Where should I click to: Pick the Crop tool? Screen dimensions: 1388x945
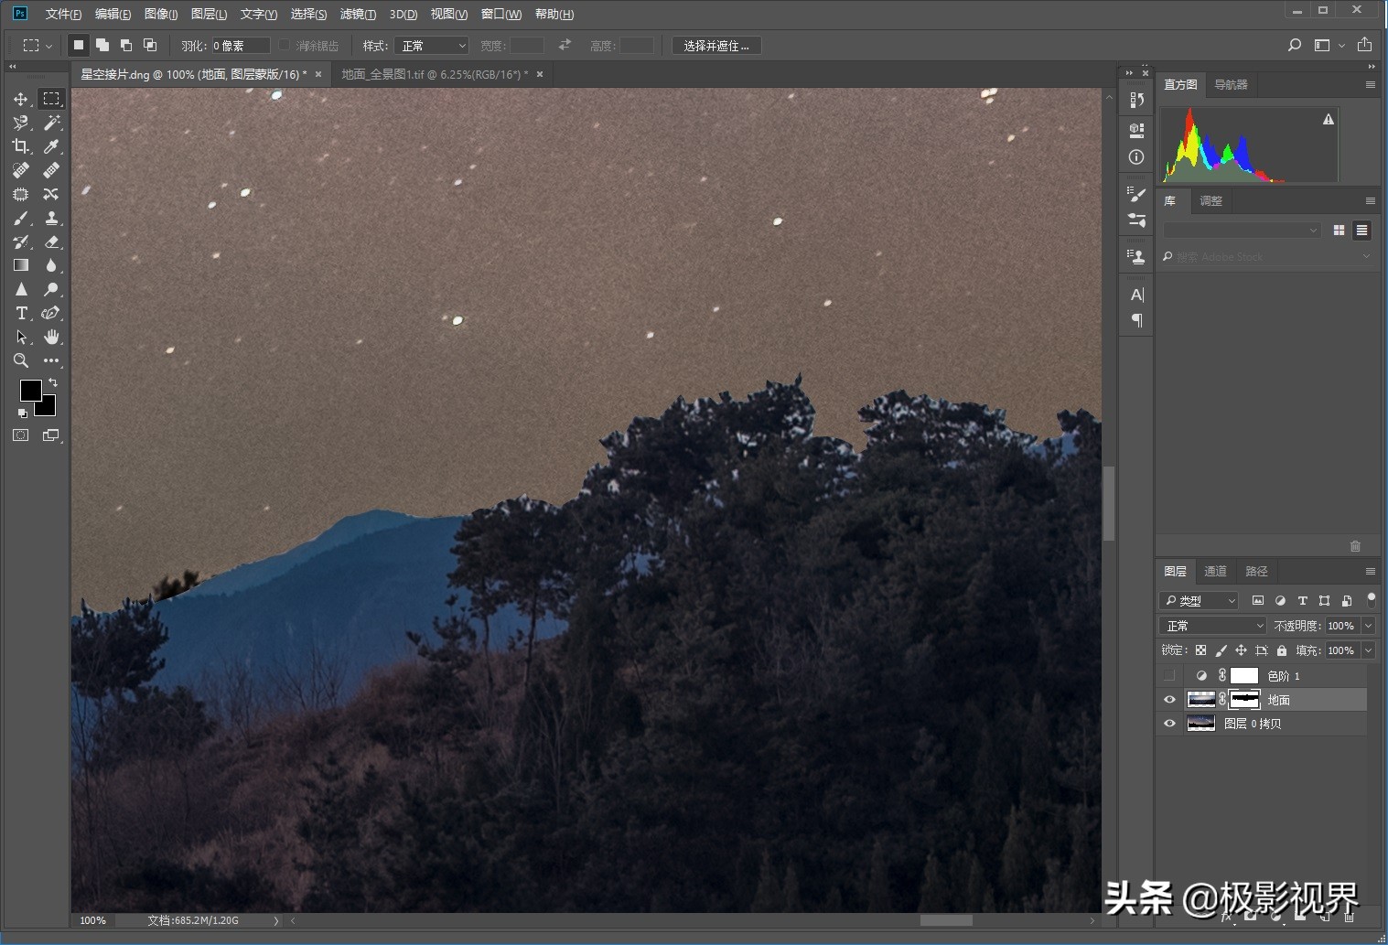pyautogui.click(x=20, y=146)
